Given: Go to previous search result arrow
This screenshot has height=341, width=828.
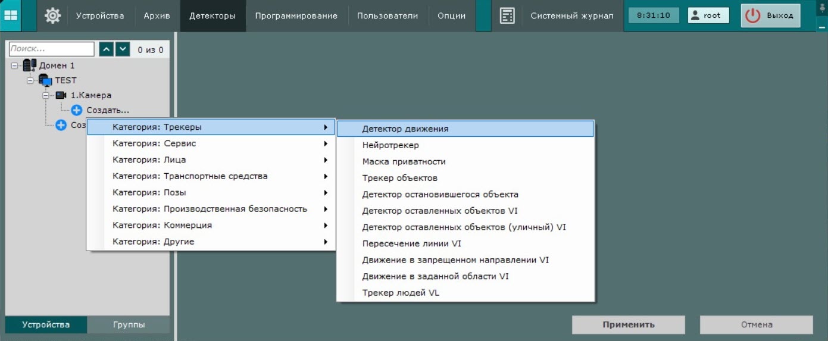Looking at the screenshot, I should coord(106,49).
